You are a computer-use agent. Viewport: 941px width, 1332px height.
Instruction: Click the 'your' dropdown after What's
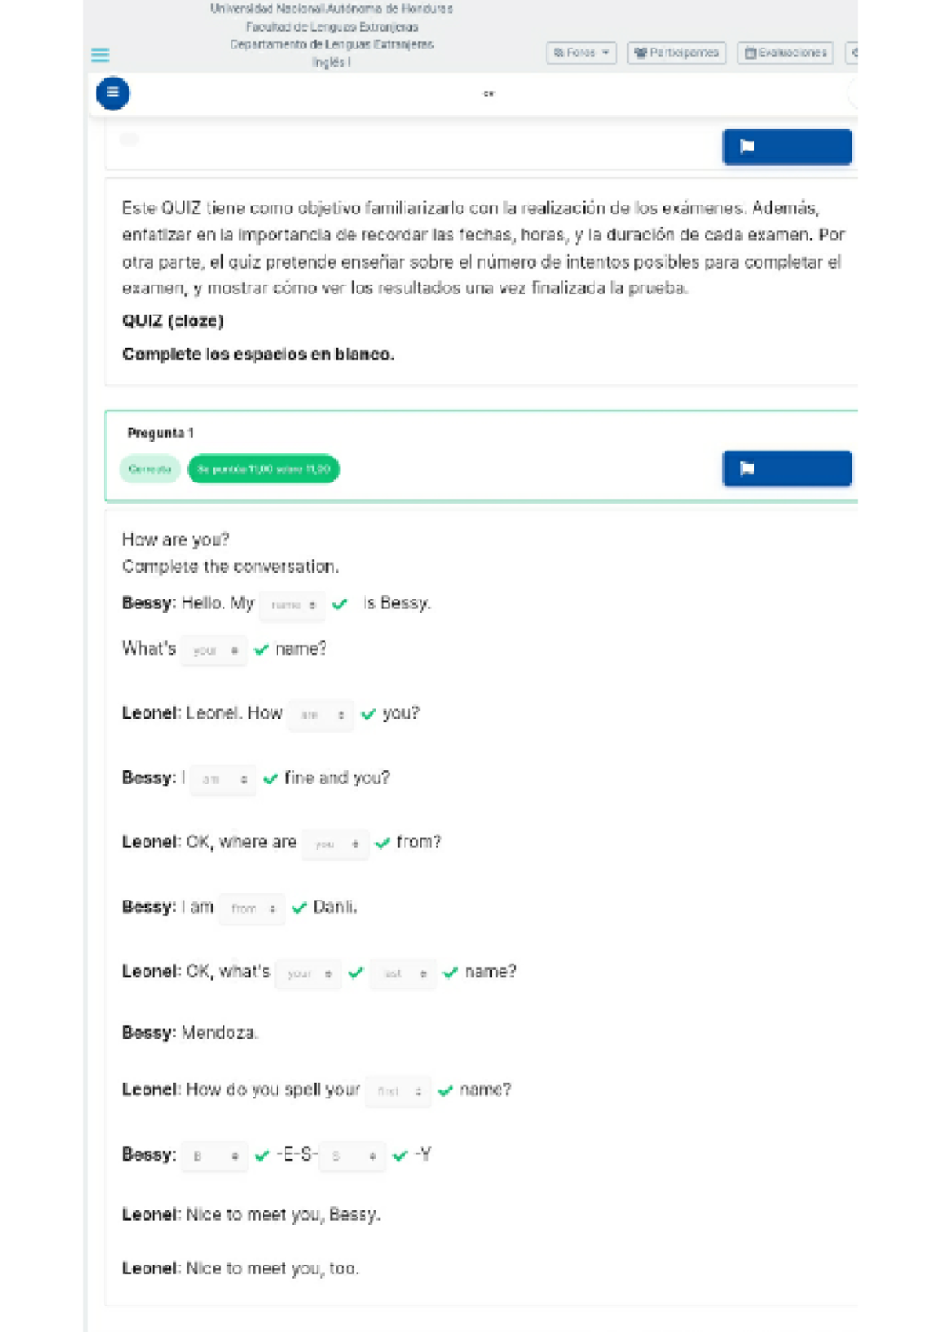click(x=213, y=650)
